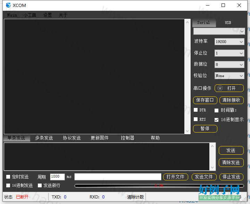250x204 pixels.
Task: Open the Main menu
Action: [x=12, y=15]
